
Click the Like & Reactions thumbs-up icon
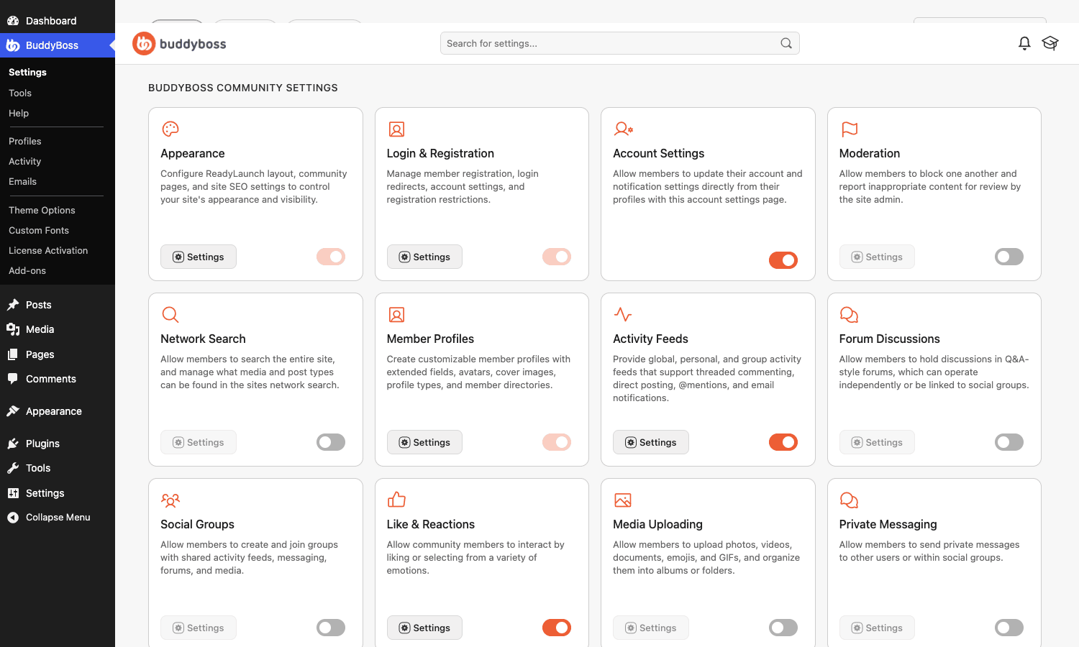tap(396, 500)
